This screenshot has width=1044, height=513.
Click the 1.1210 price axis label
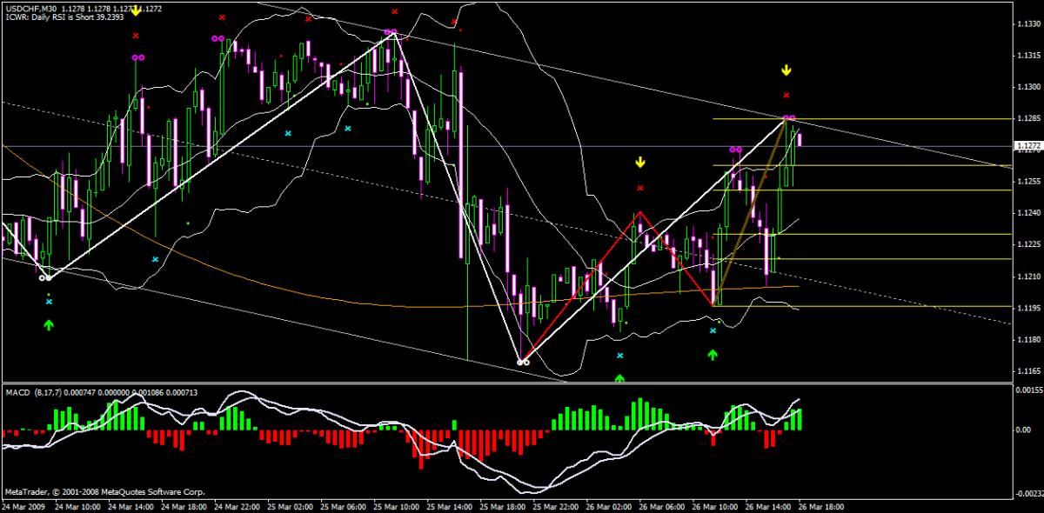[1027, 276]
